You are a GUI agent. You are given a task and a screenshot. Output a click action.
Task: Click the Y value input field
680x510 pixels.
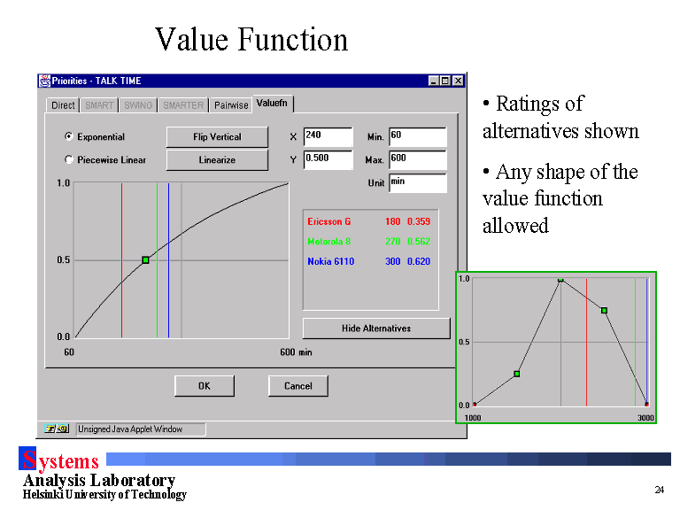[327, 158]
